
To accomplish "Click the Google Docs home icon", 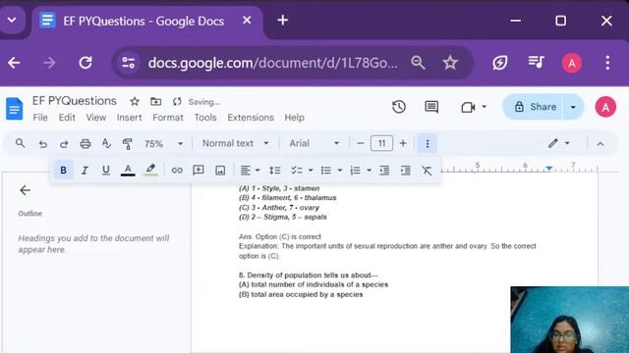I will 15,109.
